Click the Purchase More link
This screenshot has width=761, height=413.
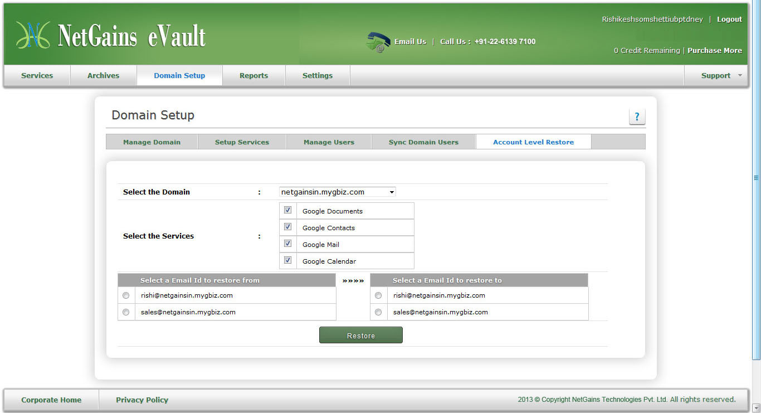coord(715,51)
